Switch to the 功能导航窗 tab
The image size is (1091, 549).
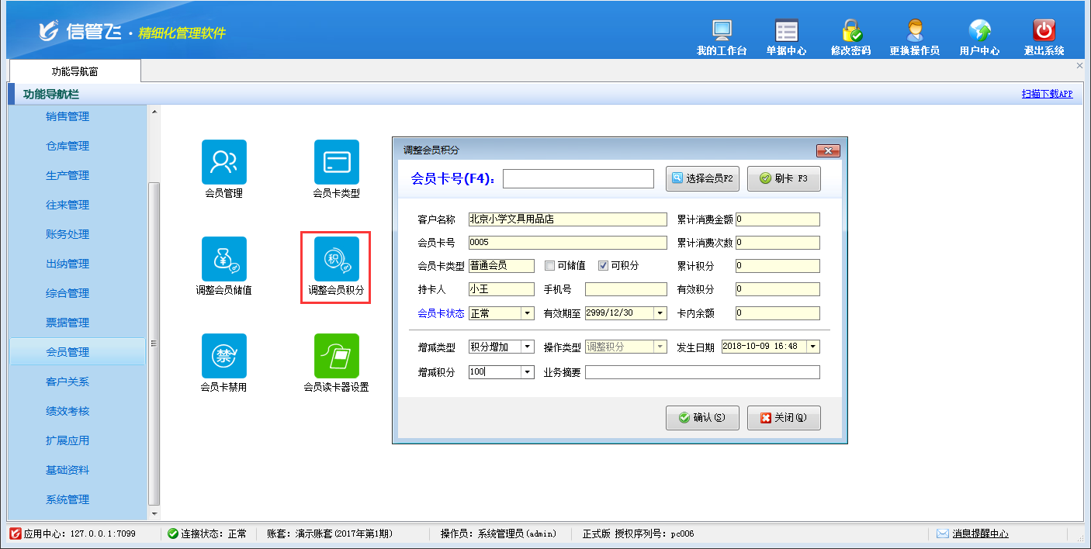click(x=74, y=71)
